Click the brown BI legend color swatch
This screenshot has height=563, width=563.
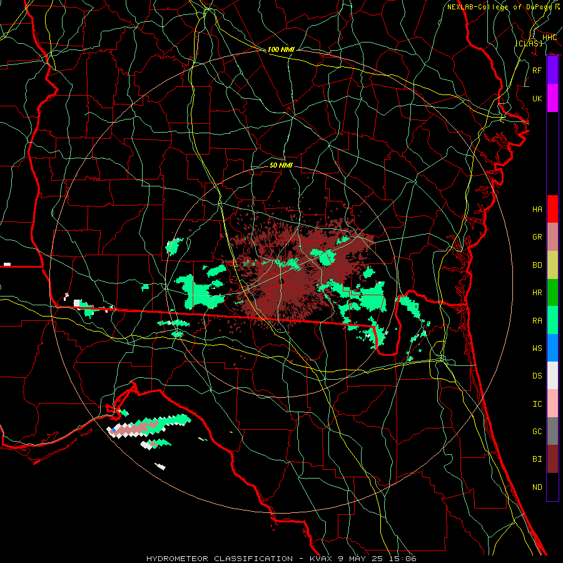pos(552,459)
